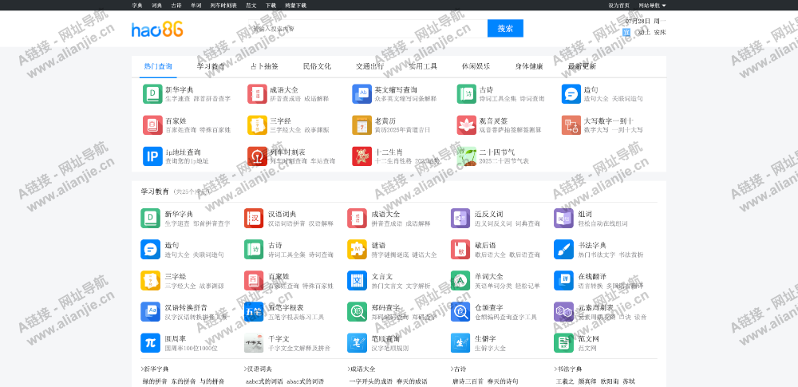Switch to the 休闲娱乐 tab

point(476,66)
